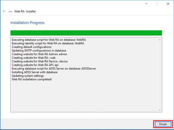Click the Finish button
Screen dimensions: 174x130
pos(163,124)
